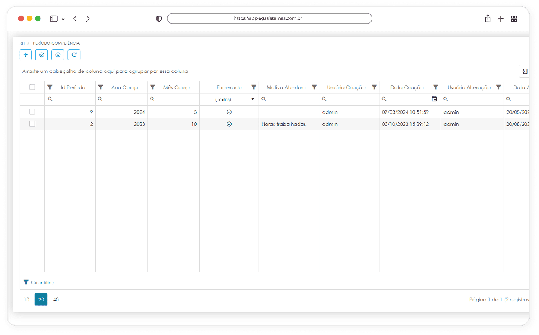Screen dimensions: 539x335
Task: Toggle the select-all header checkbox
Action: pyautogui.click(x=32, y=87)
